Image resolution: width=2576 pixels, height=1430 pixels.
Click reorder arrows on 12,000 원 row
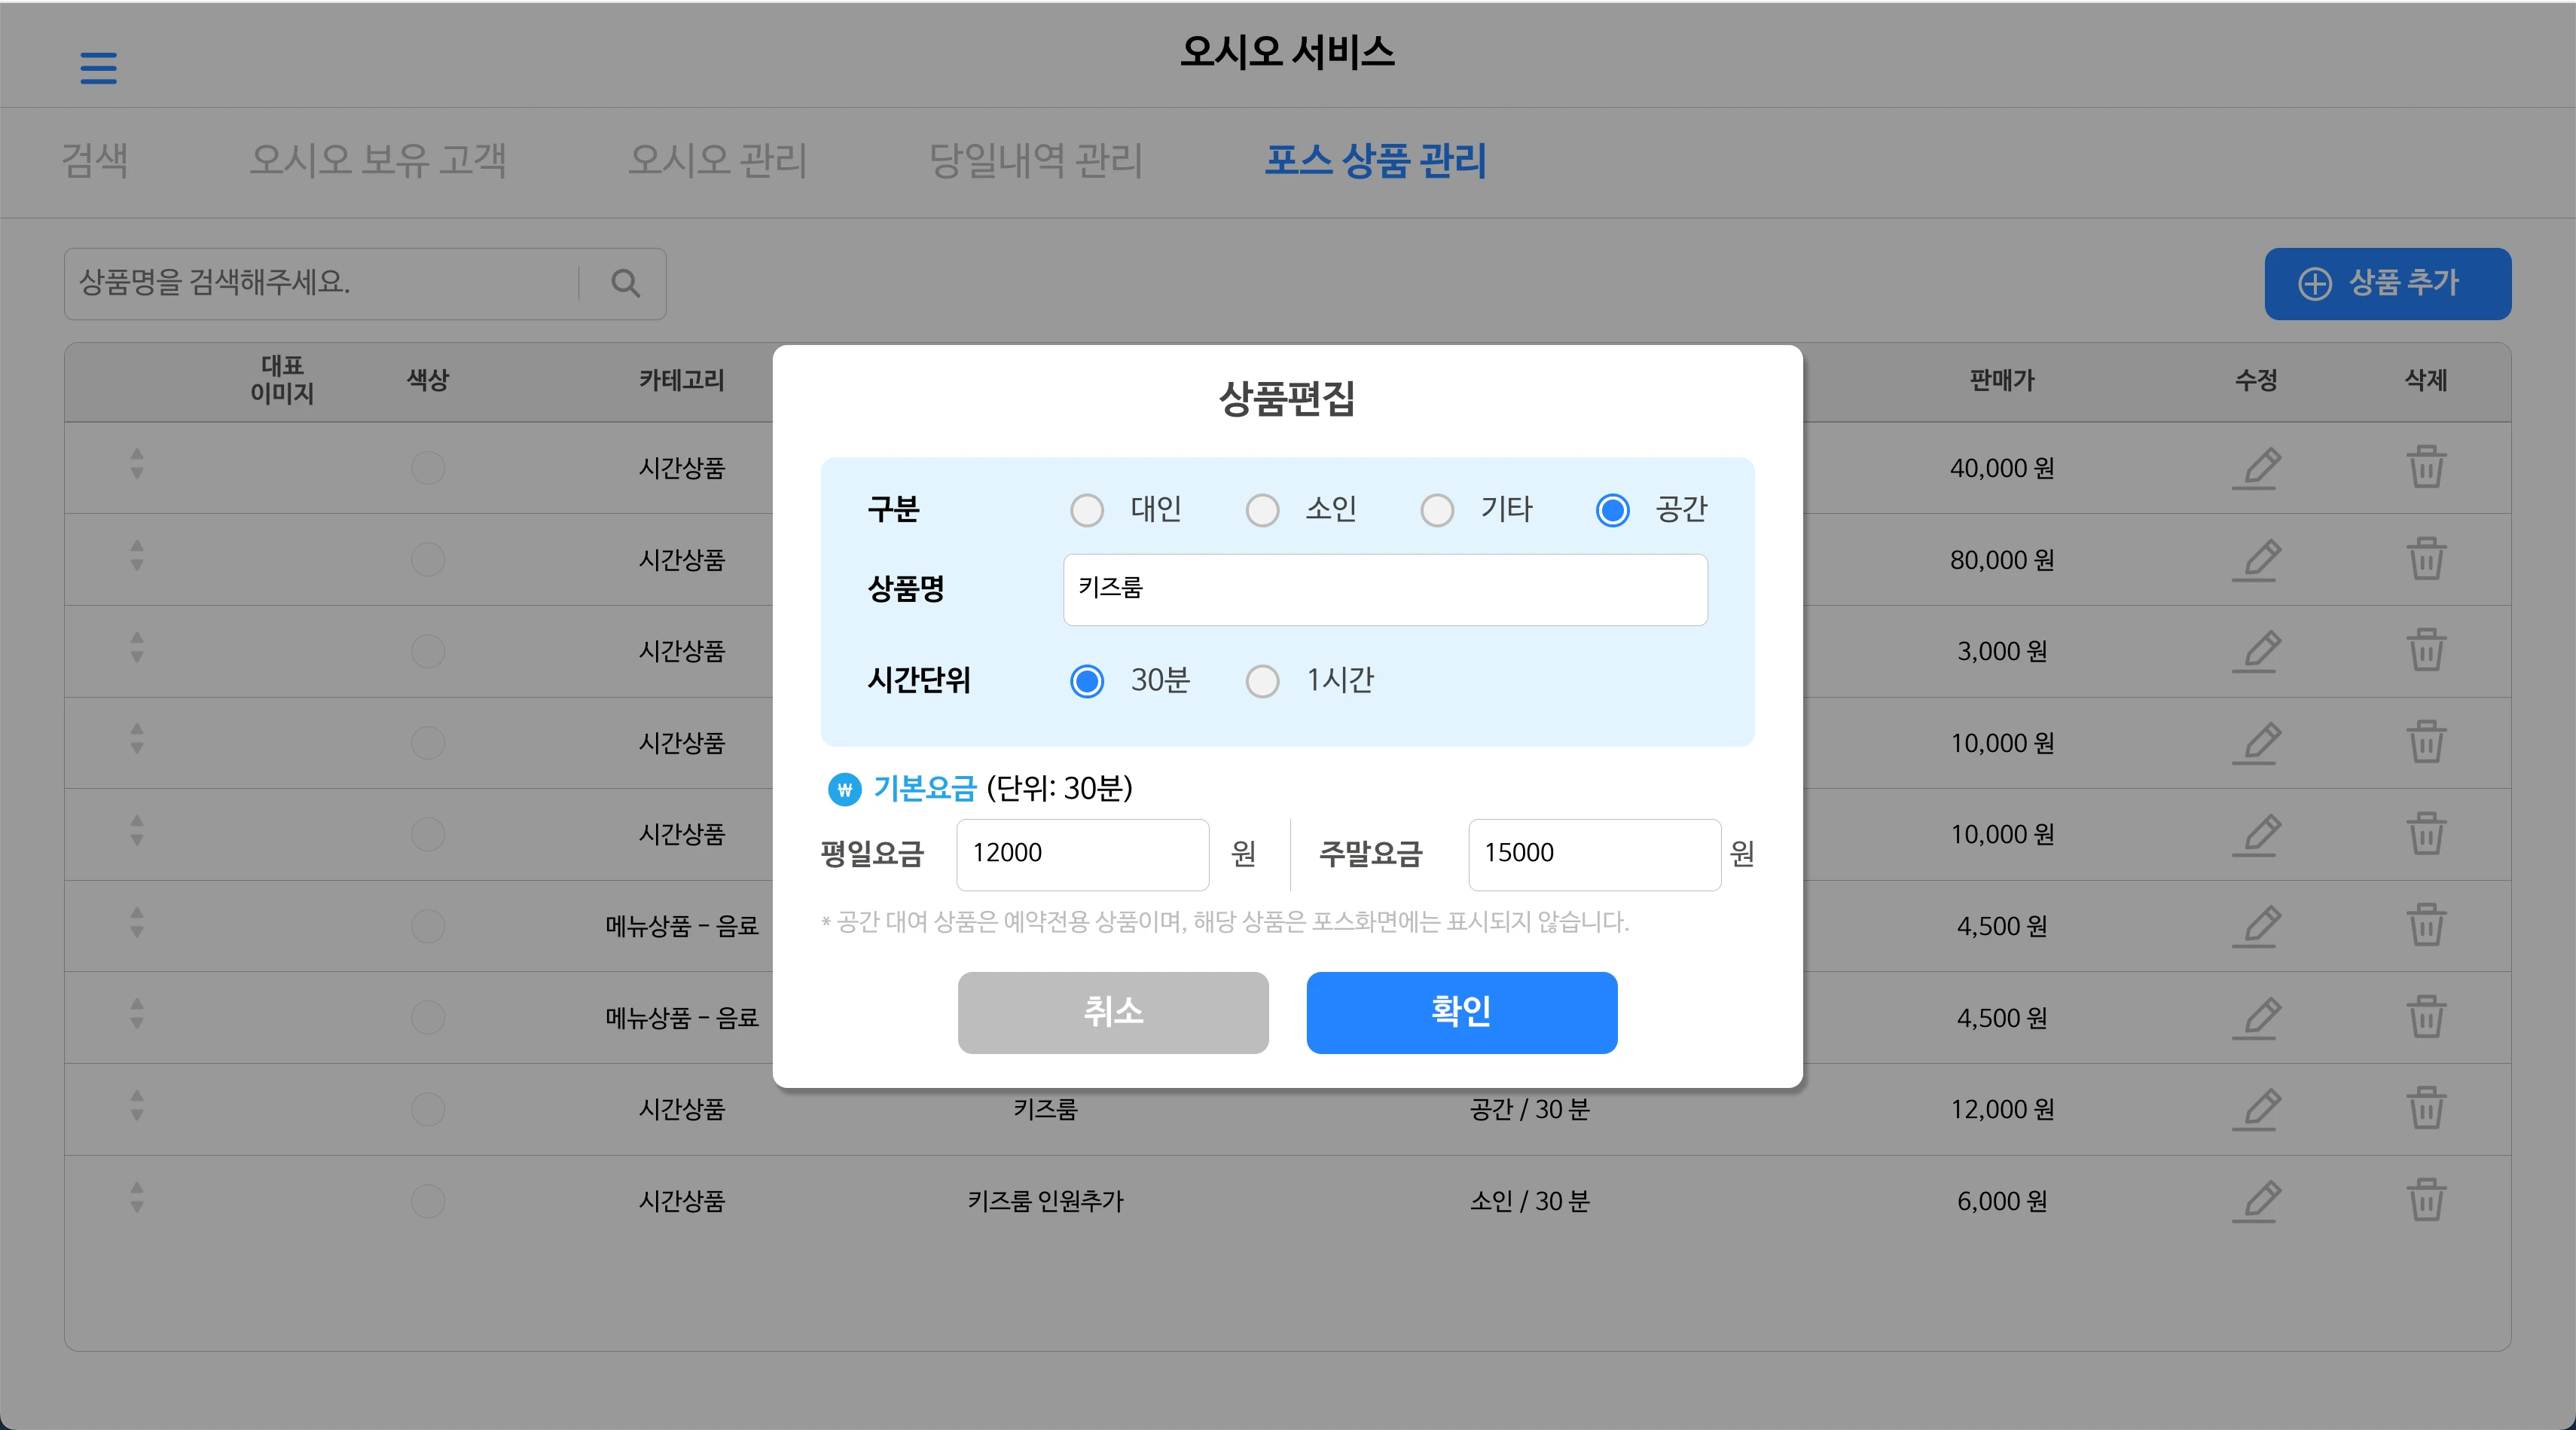pyautogui.click(x=137, y=1106)
